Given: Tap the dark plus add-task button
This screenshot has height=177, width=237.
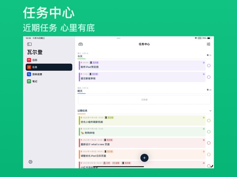Looking at the screenshot, I should pos(144,158).
